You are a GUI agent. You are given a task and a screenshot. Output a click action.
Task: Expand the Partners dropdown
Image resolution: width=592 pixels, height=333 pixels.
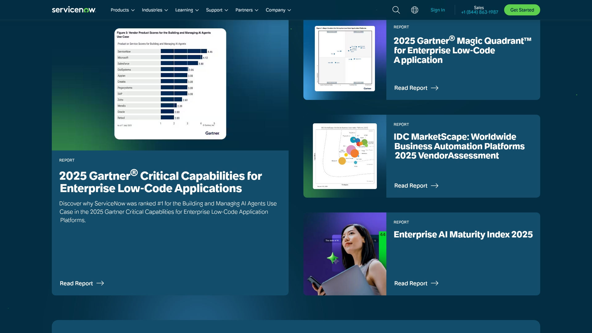coord(246,10)
